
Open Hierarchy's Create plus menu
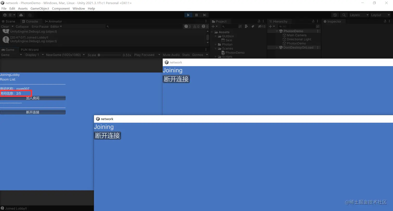click(272, 27)
